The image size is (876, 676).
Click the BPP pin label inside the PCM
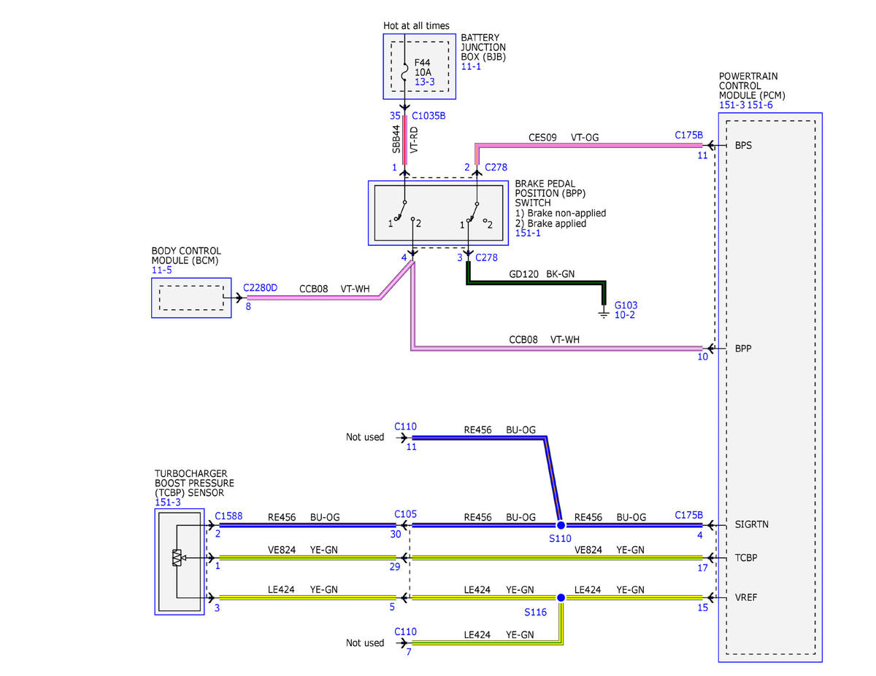(x=744, y=349)
